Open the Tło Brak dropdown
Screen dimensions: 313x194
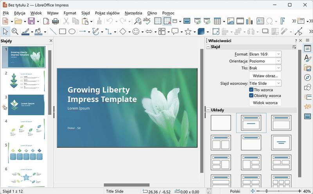click(x=265, y=68)
